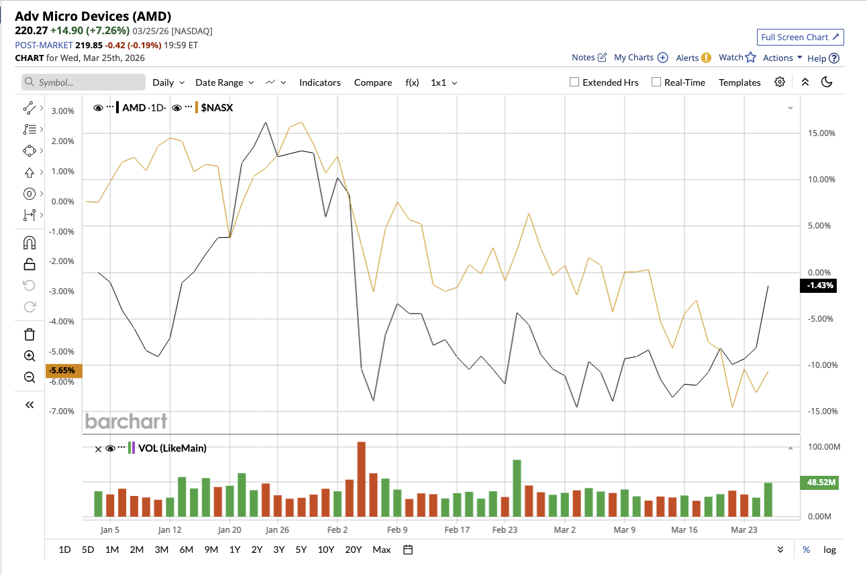The image size is (867, 575).
Task: Add to Watch list star
Action: tap(750, 58)
